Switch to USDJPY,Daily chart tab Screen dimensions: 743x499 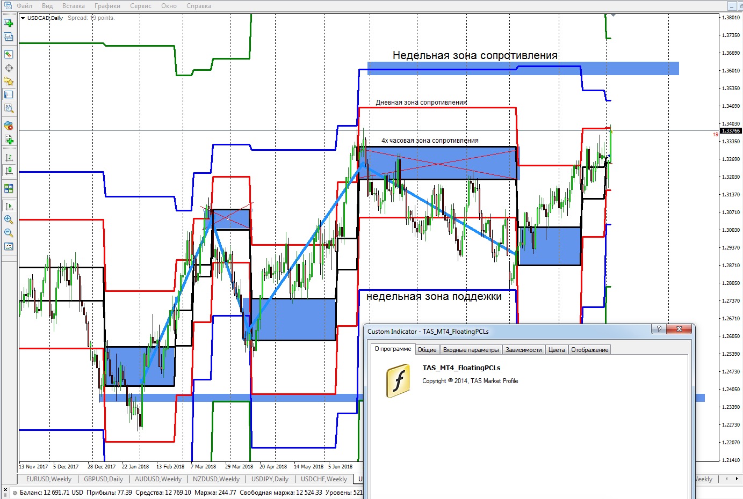(x=270, y=479)
